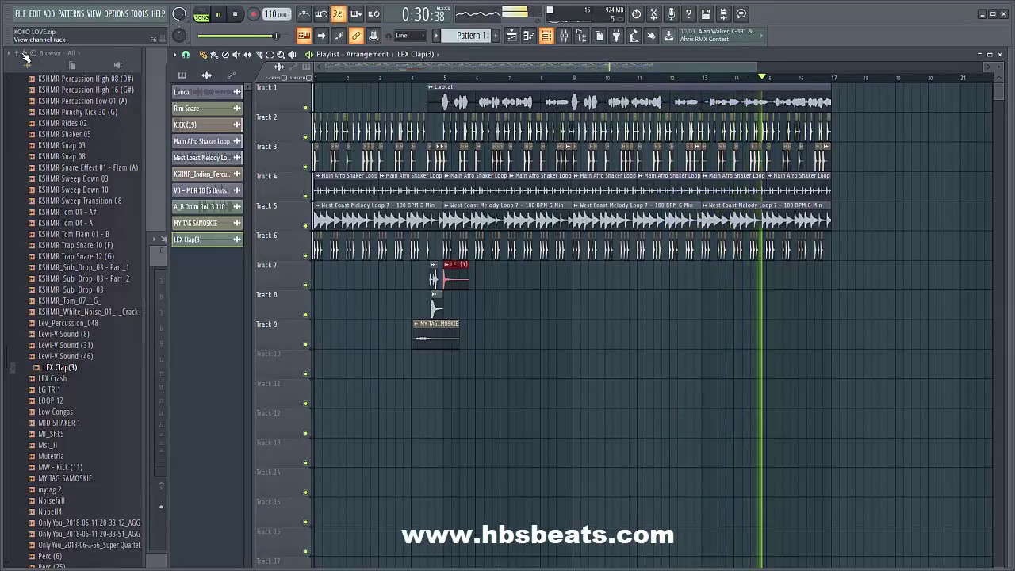
Task: Open the plugin picker icon
Action: [x=616, y=36]
